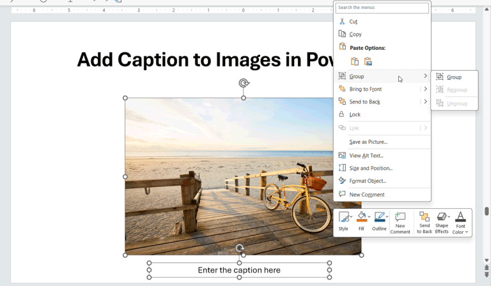This screenshot has height=286, width=491.
Task: Click Group in the flyout submenu
Action: click(455, 77)
